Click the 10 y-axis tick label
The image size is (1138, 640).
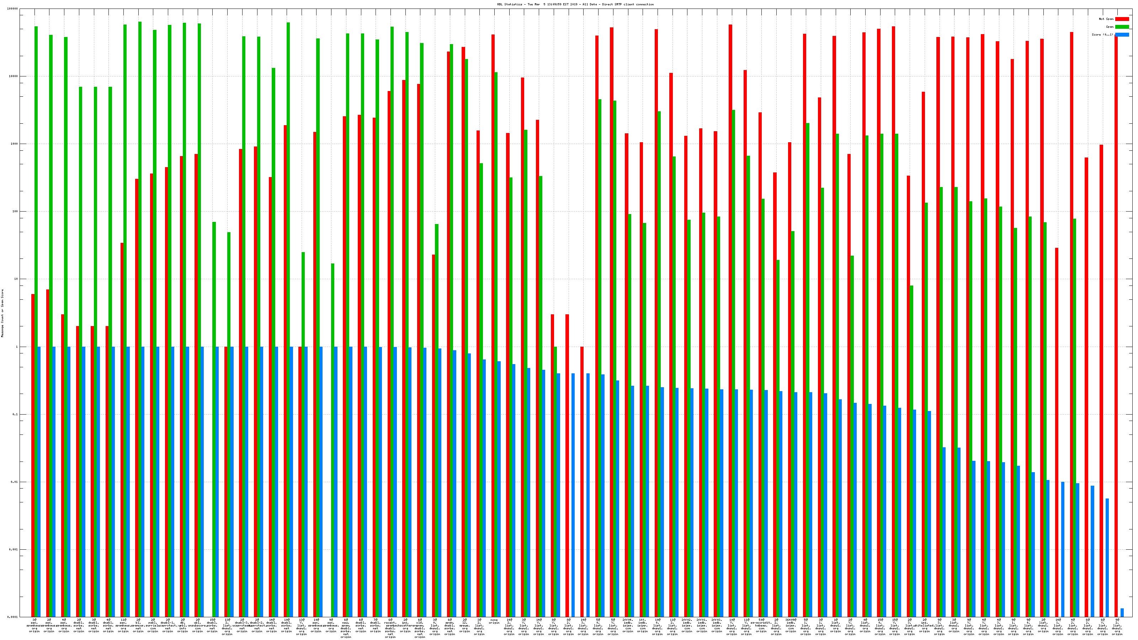(17, 279)
